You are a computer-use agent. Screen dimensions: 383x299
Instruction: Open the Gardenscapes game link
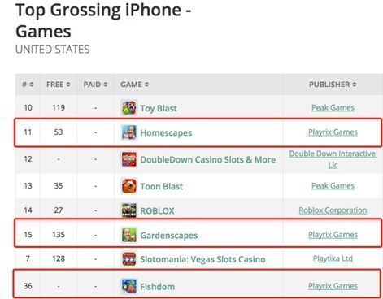click(x=168, y=236)
